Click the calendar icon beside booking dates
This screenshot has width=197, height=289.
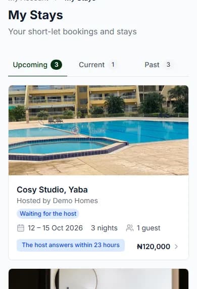[x=20, y=228]
